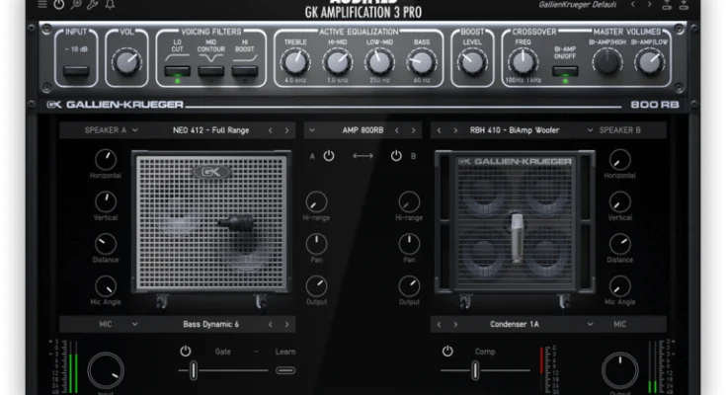Open the AMP 800RB model dropdown
Viewport: 726px width, 395px height.
pos(363,130)
